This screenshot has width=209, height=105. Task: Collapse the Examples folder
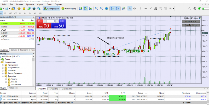click(3, 76)
